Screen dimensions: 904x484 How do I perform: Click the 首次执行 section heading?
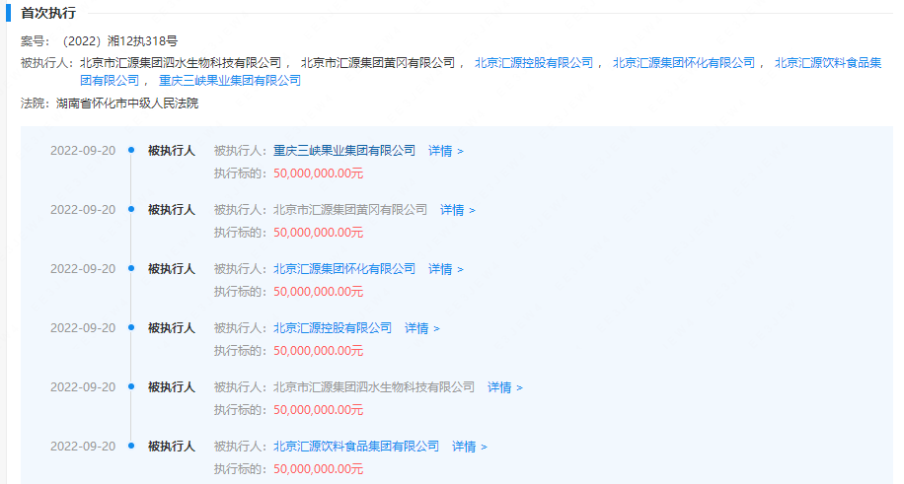click(47, 14)
